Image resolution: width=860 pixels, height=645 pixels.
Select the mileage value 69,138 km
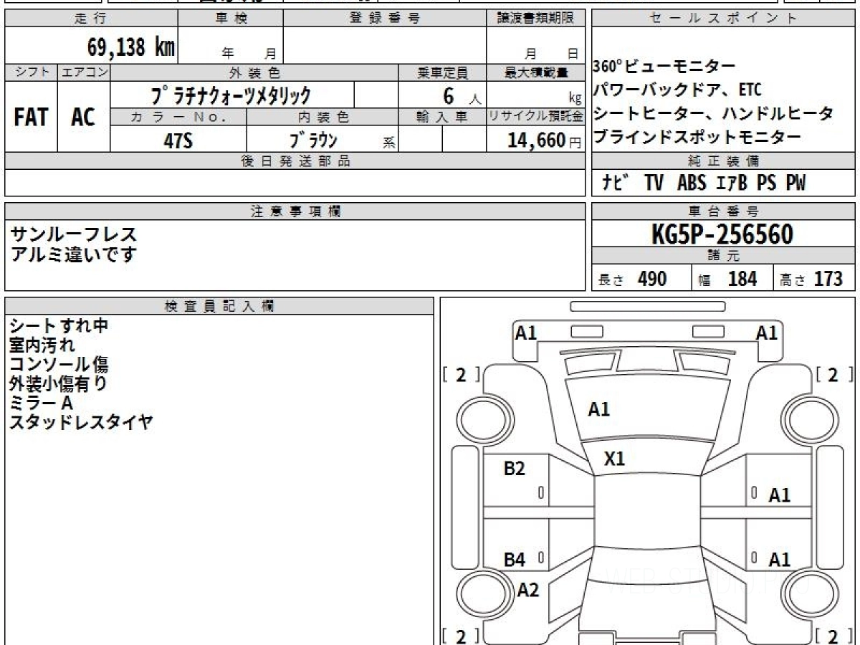(x=130, y=47)
